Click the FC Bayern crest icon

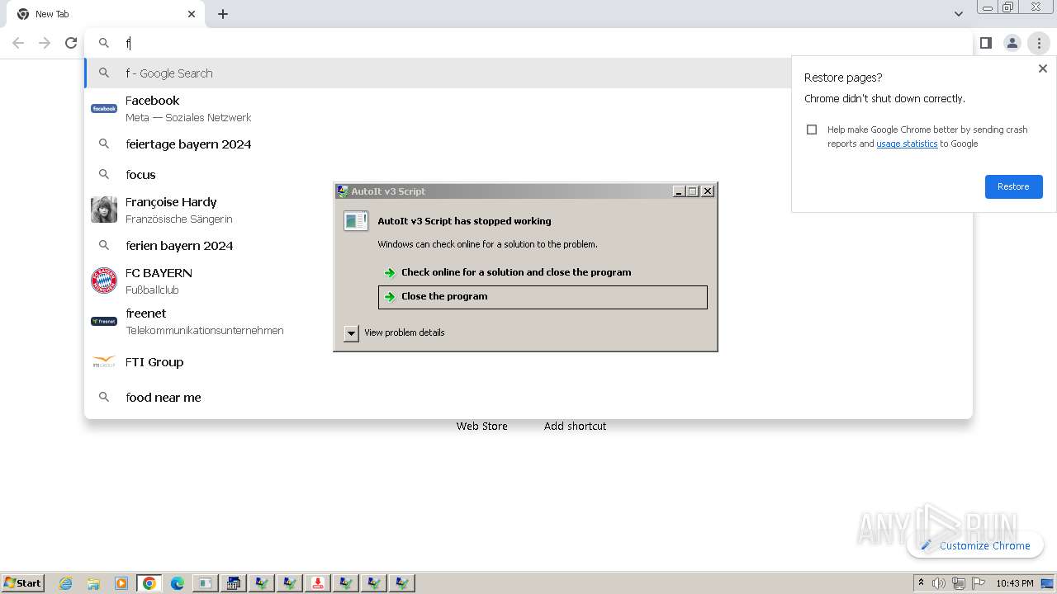click(104, 280)
